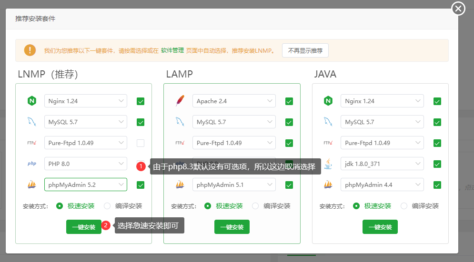Image resolution: width=474 pixels, height=262 pixels.
Task: Click the Java jdk coffee cup icon
Action: [x=328, y=164]
